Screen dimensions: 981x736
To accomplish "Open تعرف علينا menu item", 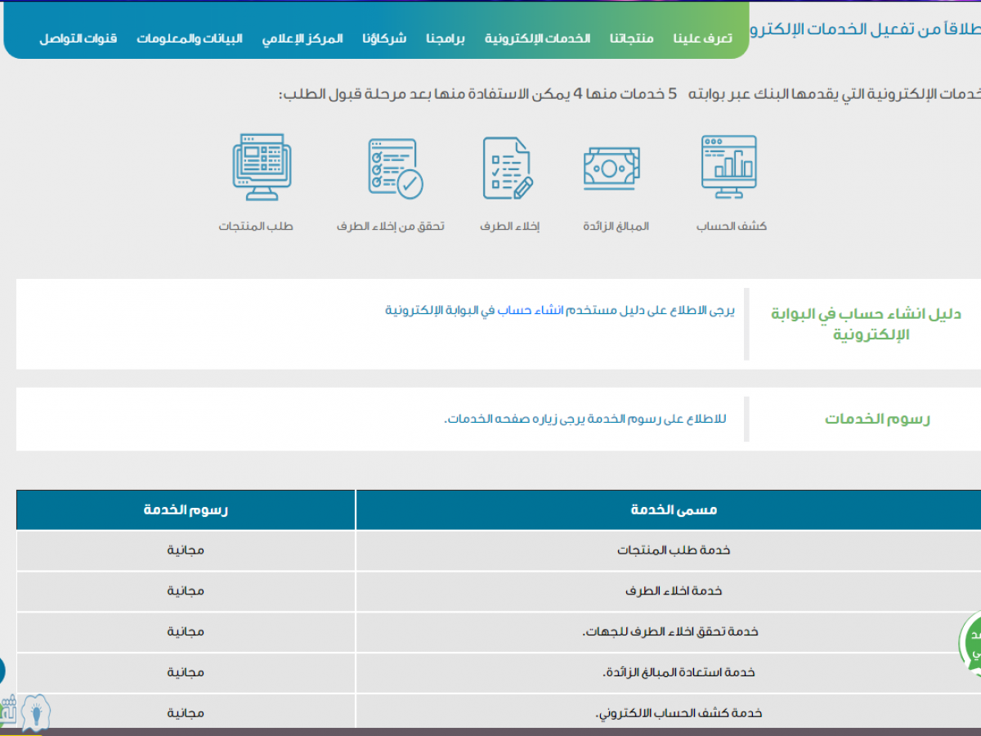I will [x=703, y=38].
